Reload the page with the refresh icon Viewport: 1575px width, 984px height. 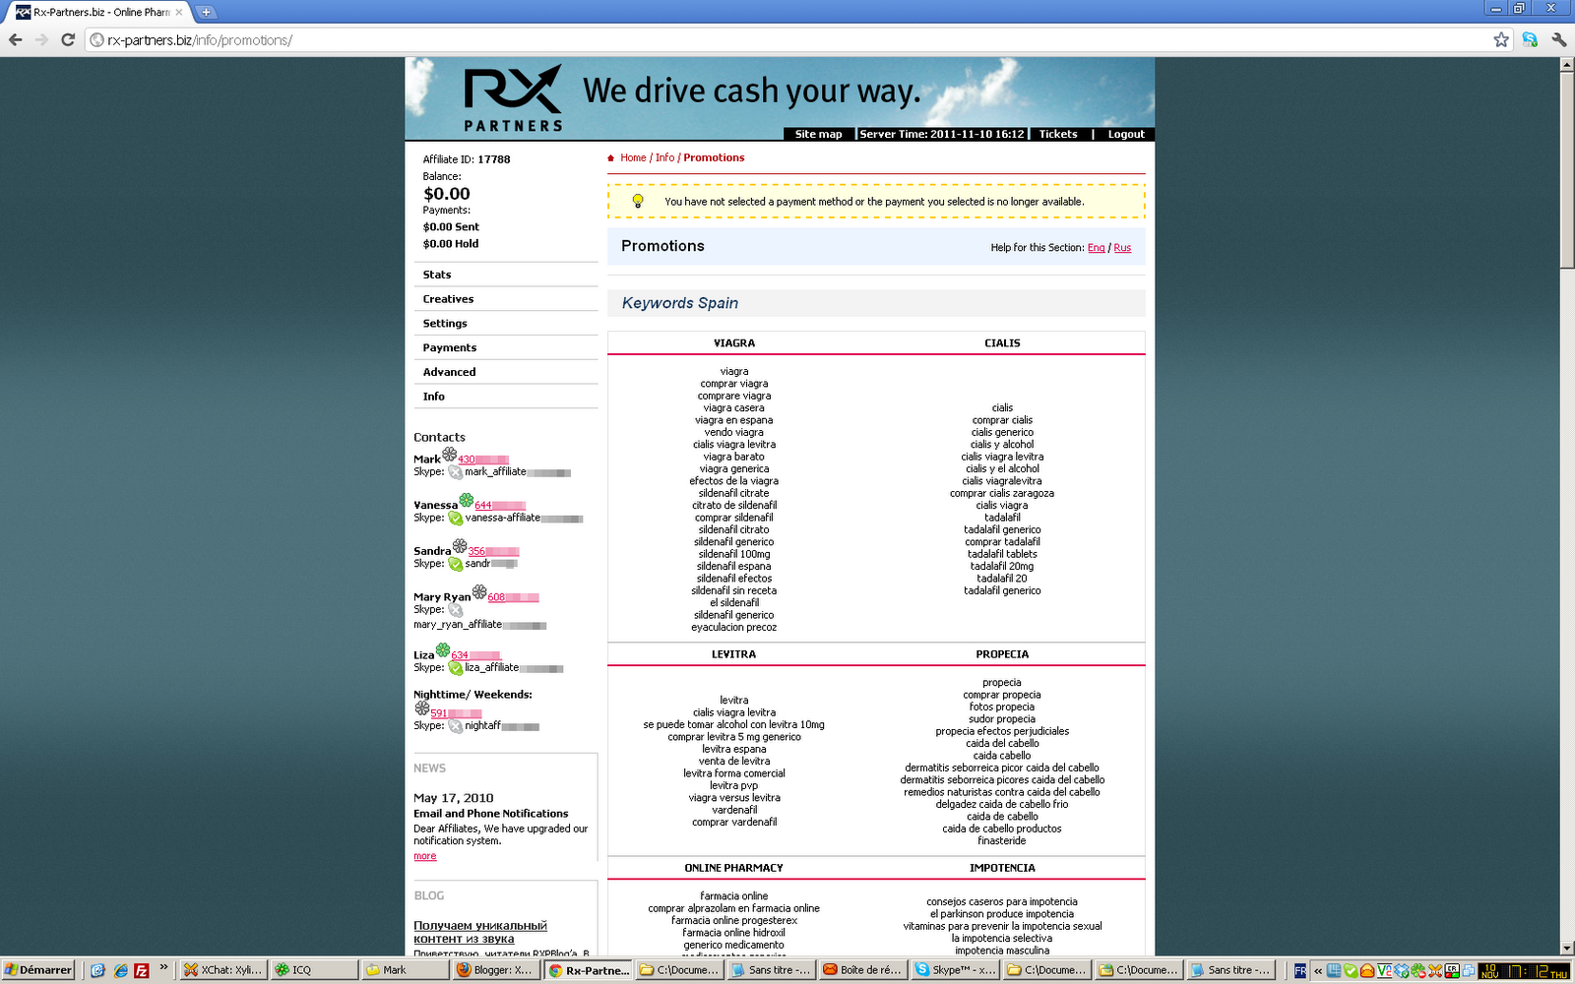tap(68, 40)
